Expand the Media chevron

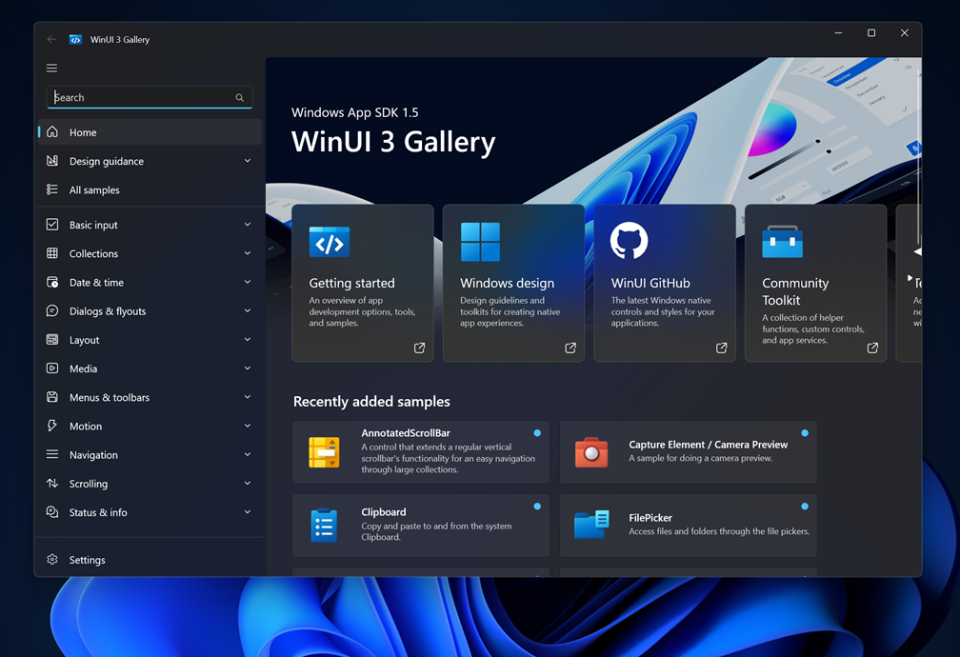click(x=248, y=368)
